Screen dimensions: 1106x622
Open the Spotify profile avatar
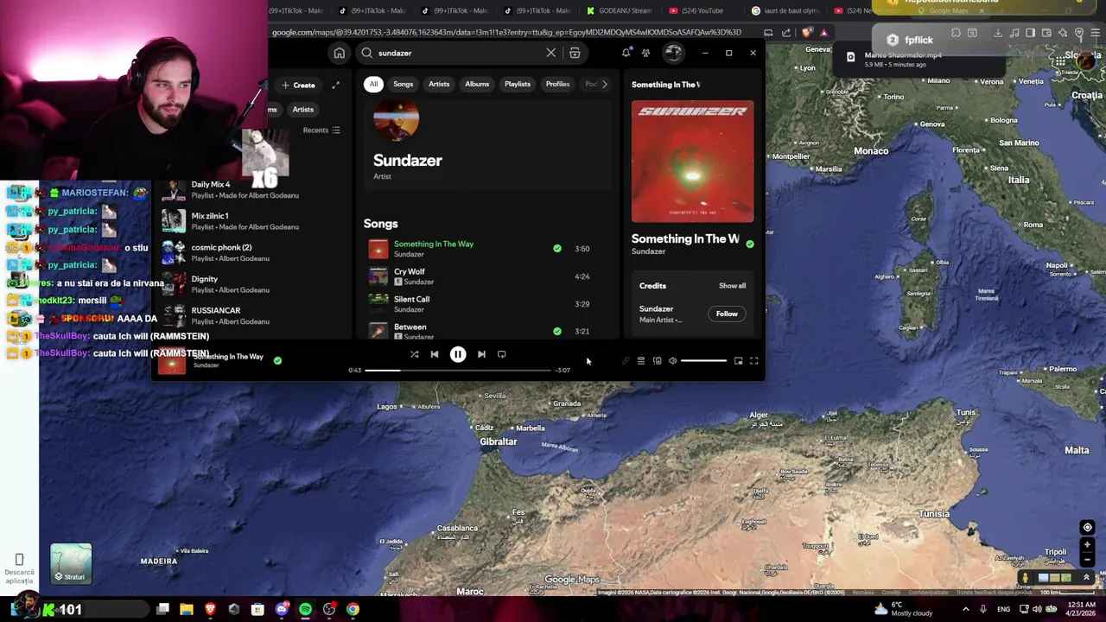coord(673,54)
